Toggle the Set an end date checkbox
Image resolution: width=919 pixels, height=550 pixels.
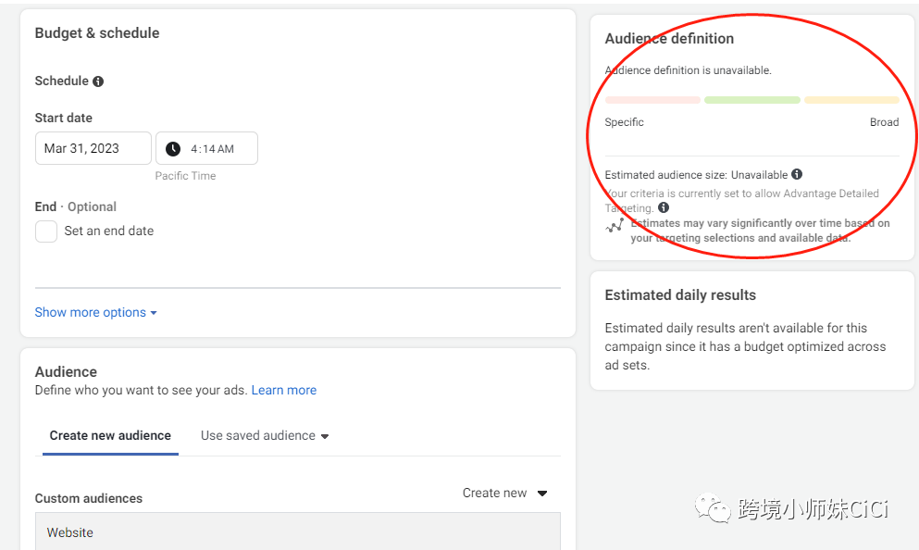(x=46, y=231)
